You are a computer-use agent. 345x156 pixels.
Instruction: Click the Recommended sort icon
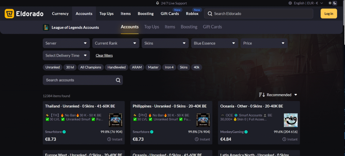coord(262,95)
